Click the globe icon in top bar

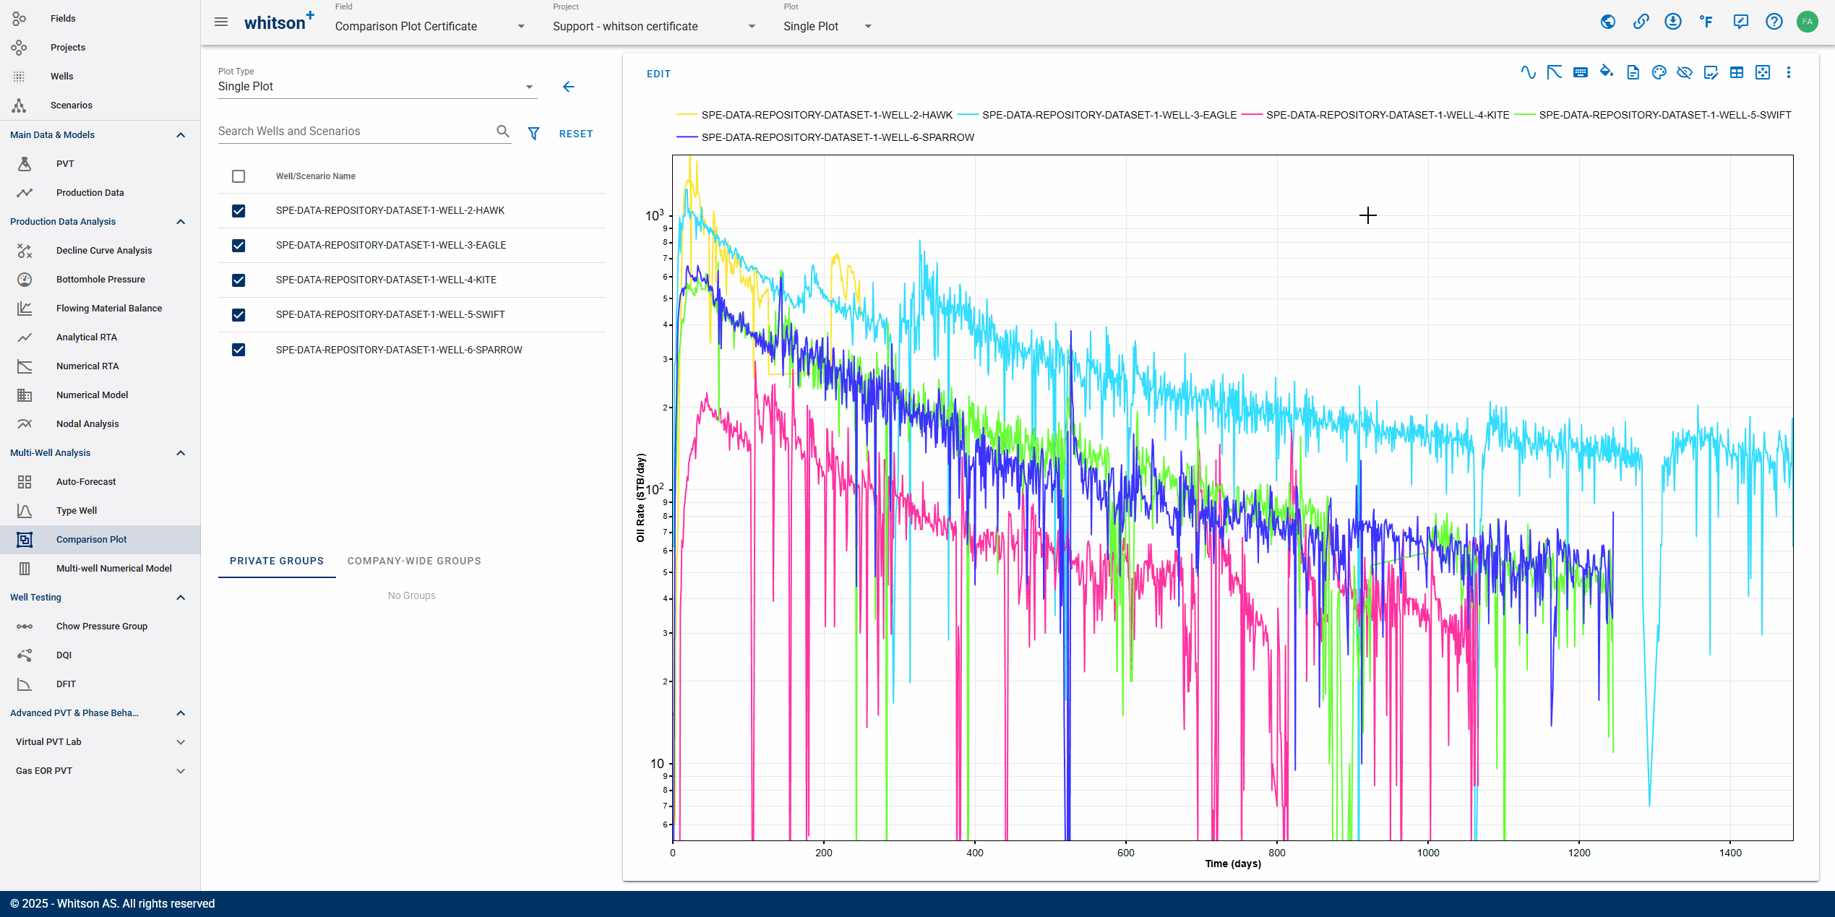click(1608, 22)
